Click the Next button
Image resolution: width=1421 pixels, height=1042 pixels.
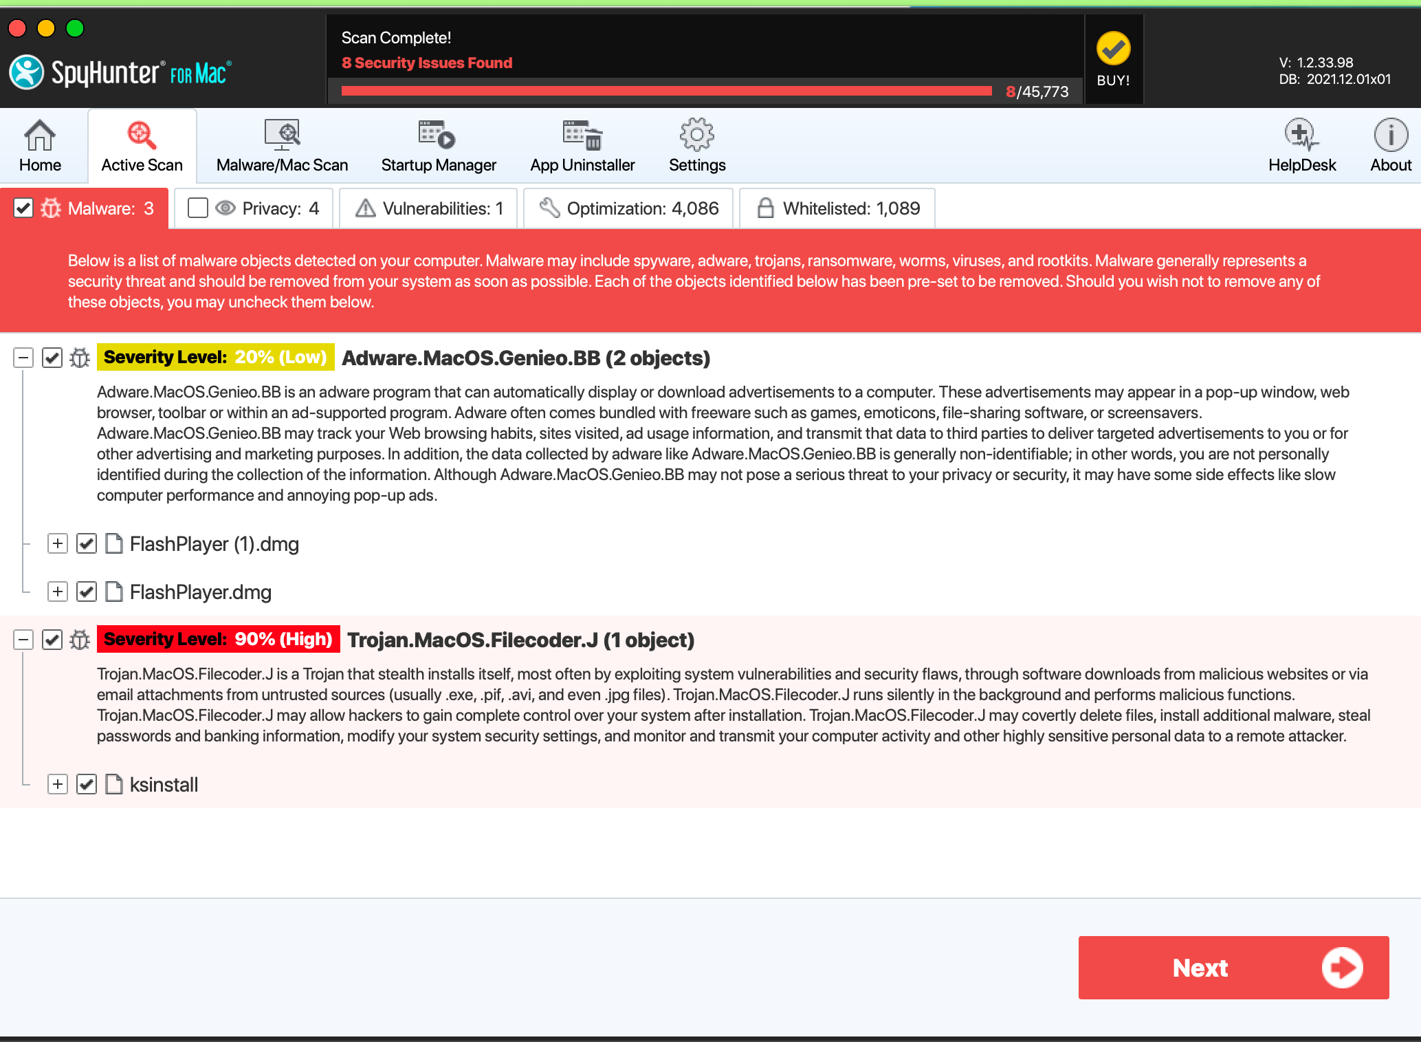tap(1233, 968)
